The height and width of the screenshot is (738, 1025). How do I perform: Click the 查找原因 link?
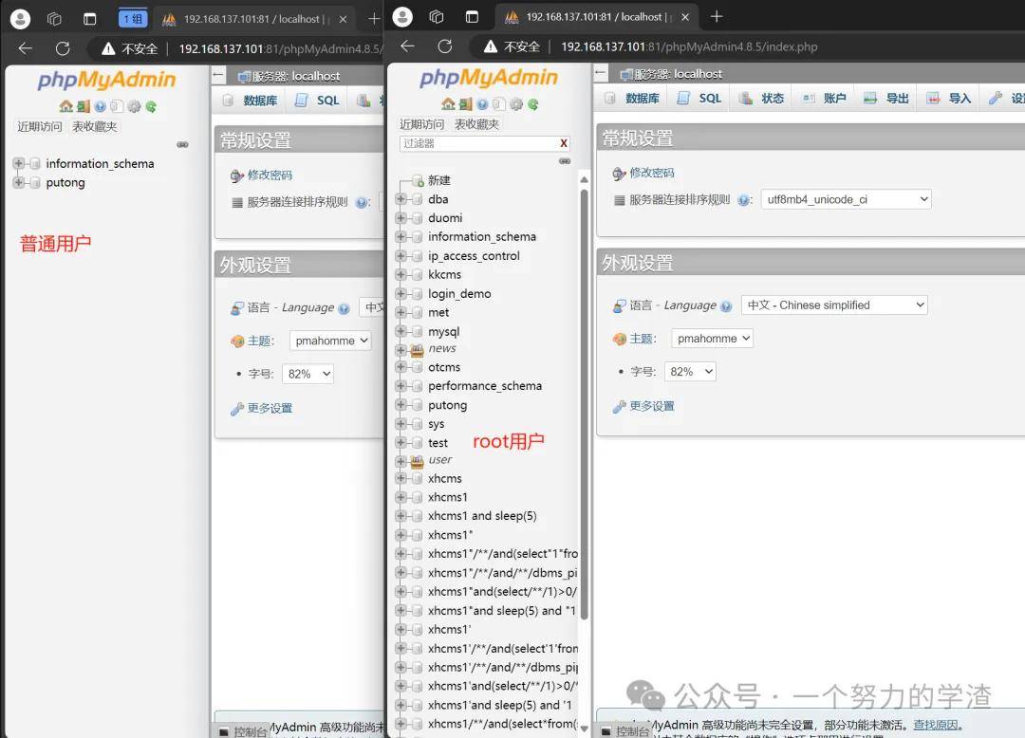point(935,725)
